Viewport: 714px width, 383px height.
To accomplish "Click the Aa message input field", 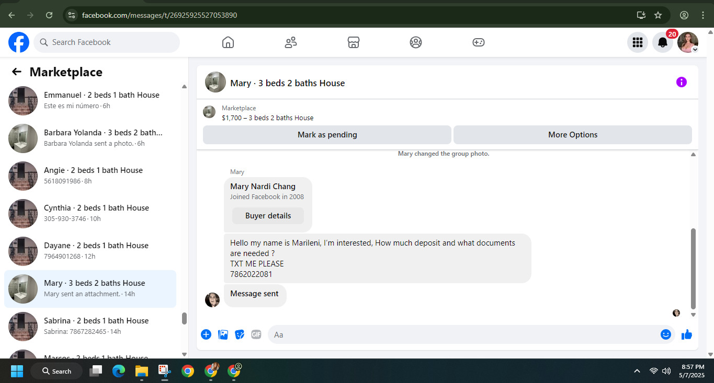I will coord(463,334).
